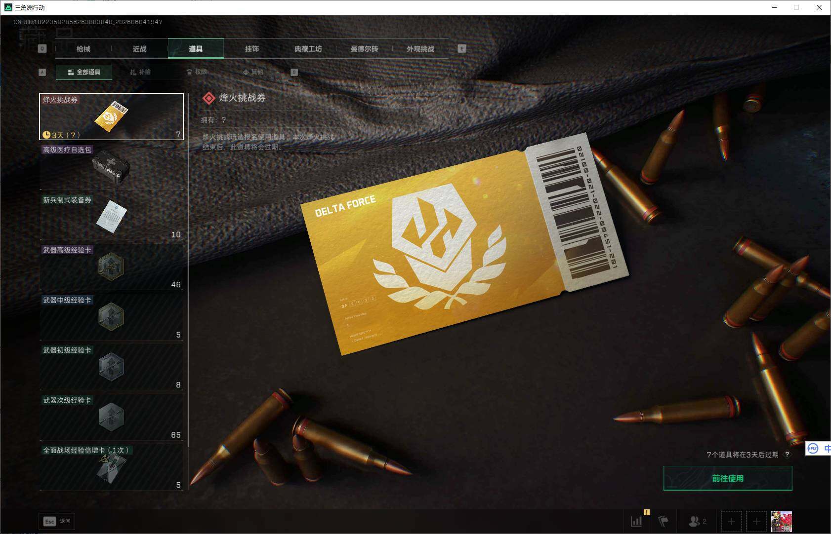831x534 pixels.
Task: Click the iFLY input method icon
Action: click(x=813, y=448)
